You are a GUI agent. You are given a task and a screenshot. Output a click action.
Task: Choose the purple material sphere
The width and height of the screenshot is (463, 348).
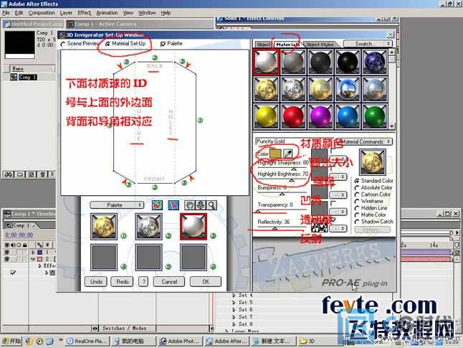coord(320,116)
